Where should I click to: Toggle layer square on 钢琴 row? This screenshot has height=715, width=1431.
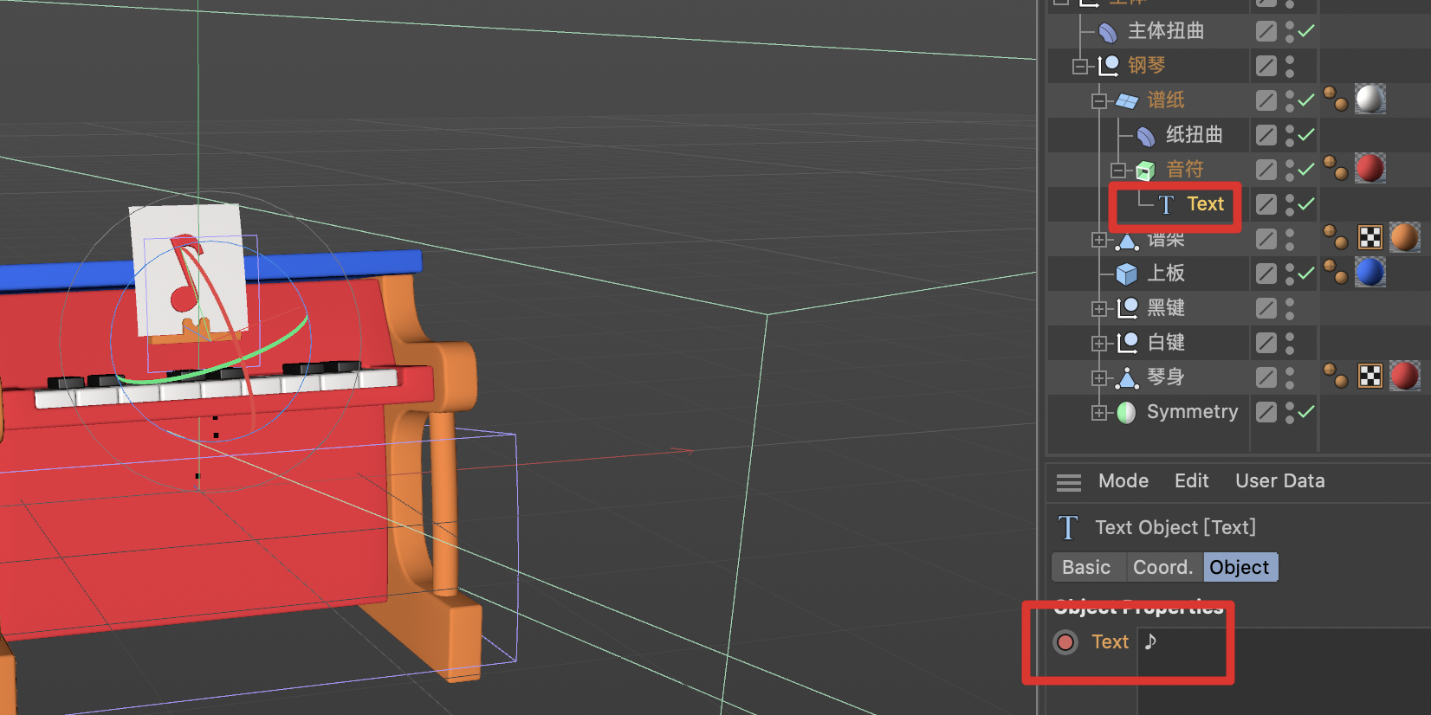(1266, 66)
